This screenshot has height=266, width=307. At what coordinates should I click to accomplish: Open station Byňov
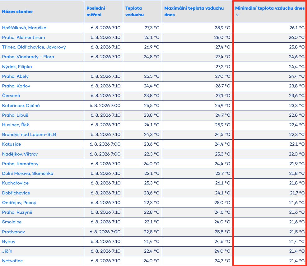(x=9, y=241)
